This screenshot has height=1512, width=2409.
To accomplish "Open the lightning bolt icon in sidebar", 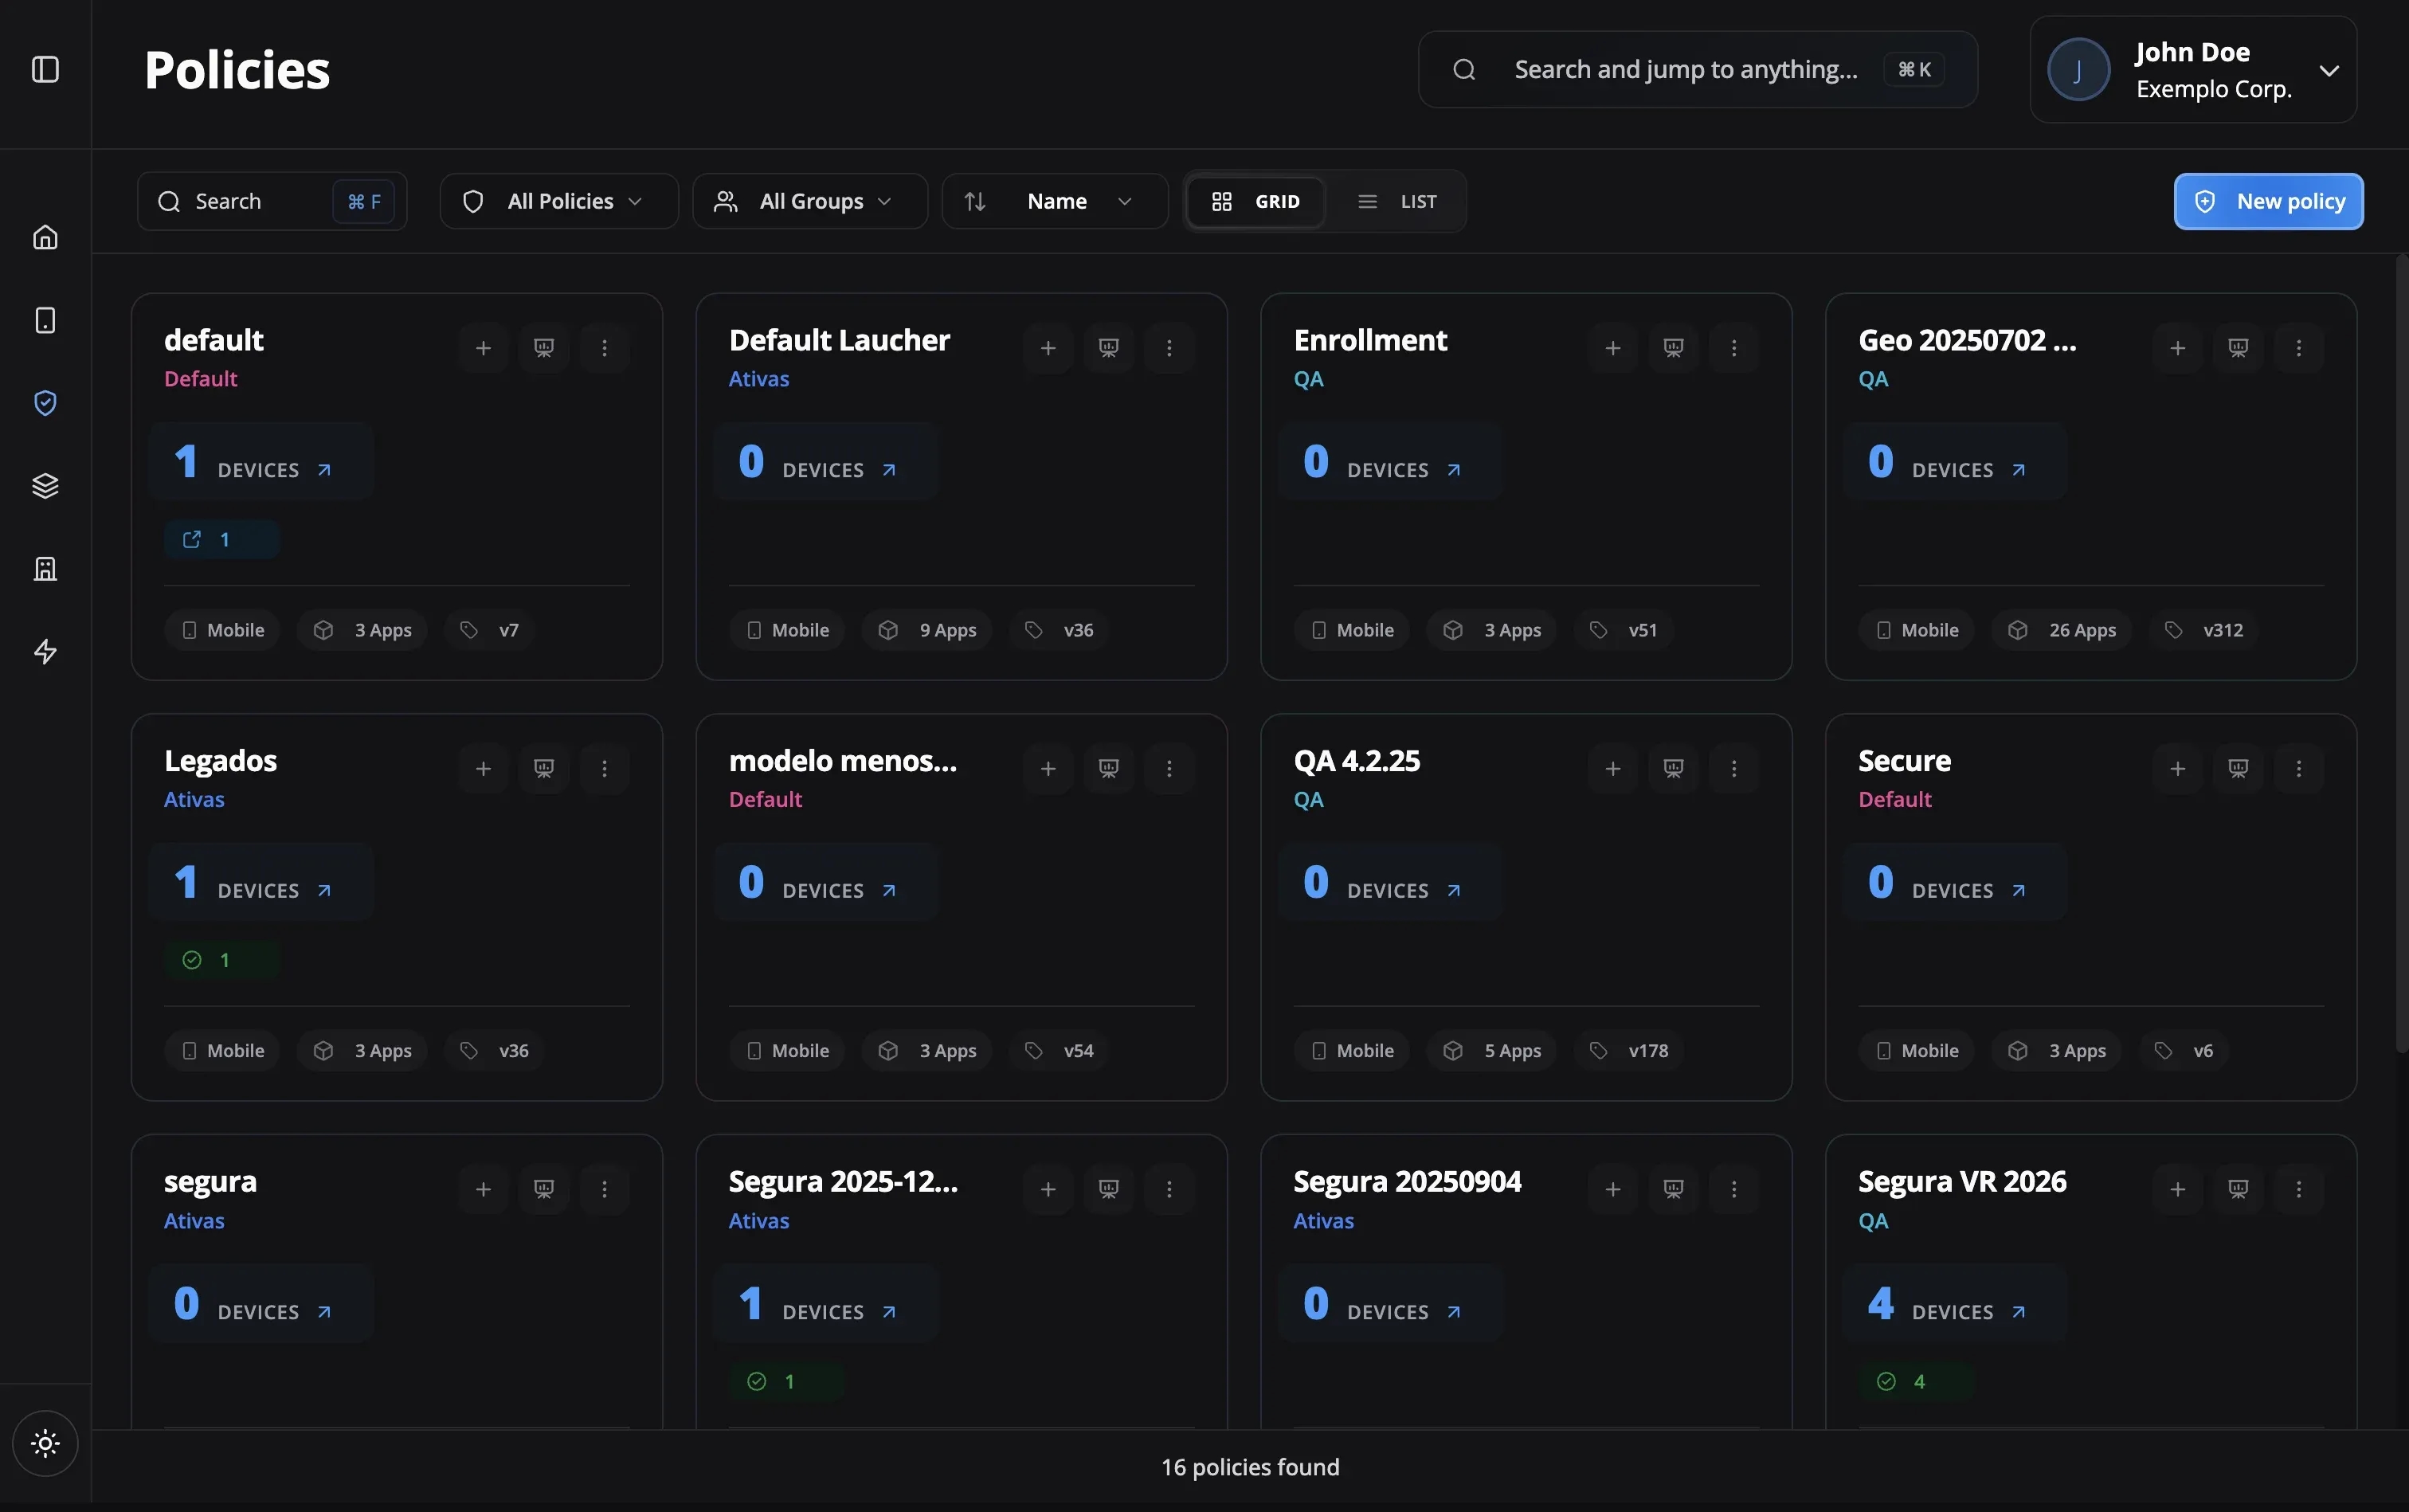I will [45, 652].
